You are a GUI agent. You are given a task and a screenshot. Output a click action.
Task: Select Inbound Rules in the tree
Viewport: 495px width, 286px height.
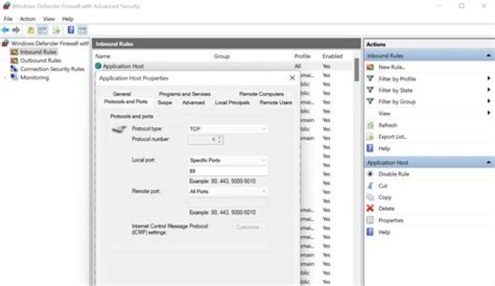pyautogui.click(x=38, y=52)
